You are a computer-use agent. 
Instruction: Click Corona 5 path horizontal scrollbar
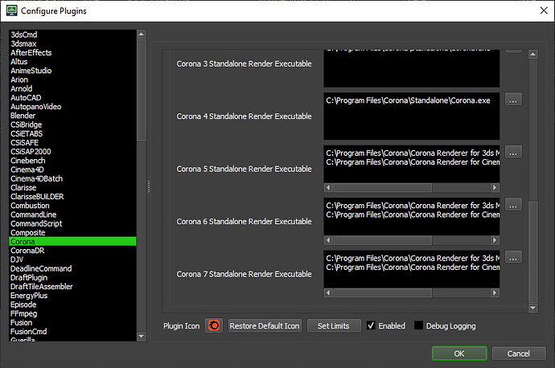click(383, 187)
